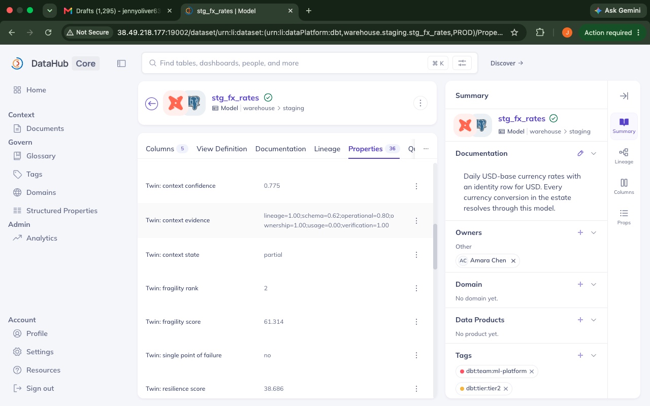Screen dimensions: 650x406
Task: Open Settings in the sidebar
Action: 40,352
